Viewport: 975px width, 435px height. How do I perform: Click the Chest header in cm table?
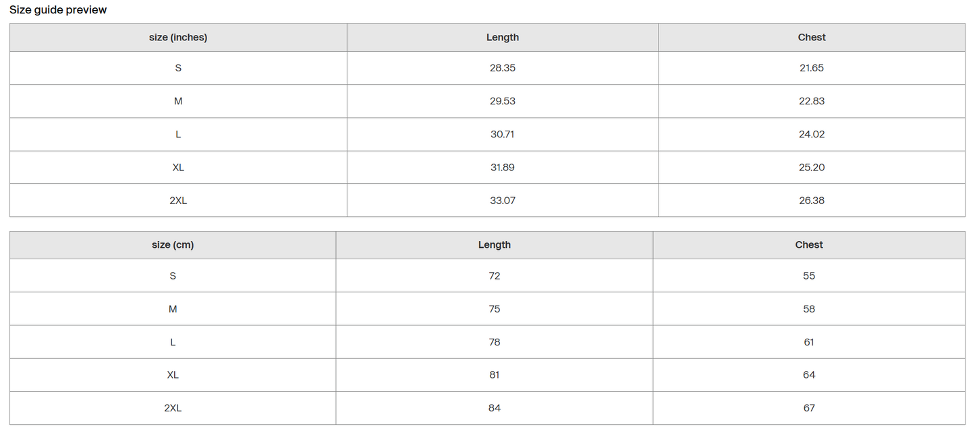[809, 245]
